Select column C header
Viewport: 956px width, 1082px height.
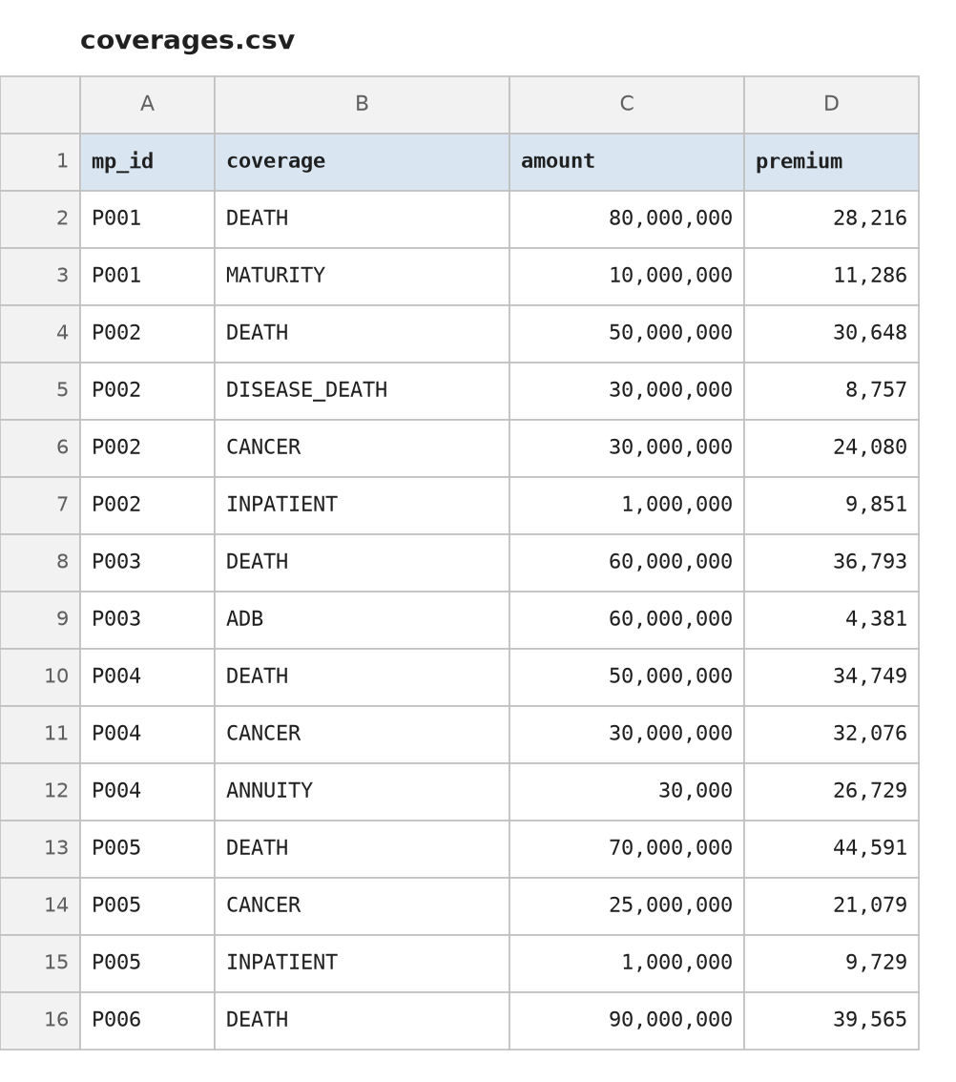point(627,105)
